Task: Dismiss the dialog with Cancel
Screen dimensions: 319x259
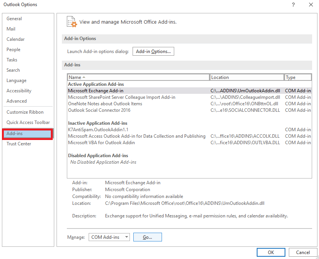Action: [x=303, y=252]
